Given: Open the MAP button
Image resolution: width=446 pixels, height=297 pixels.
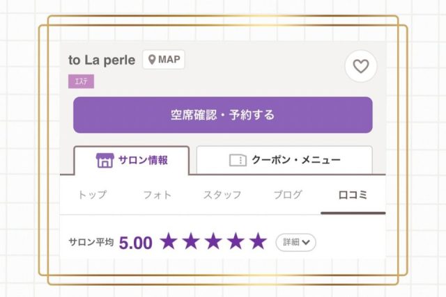Looking at the screenshot, I should tap(164, 60).
